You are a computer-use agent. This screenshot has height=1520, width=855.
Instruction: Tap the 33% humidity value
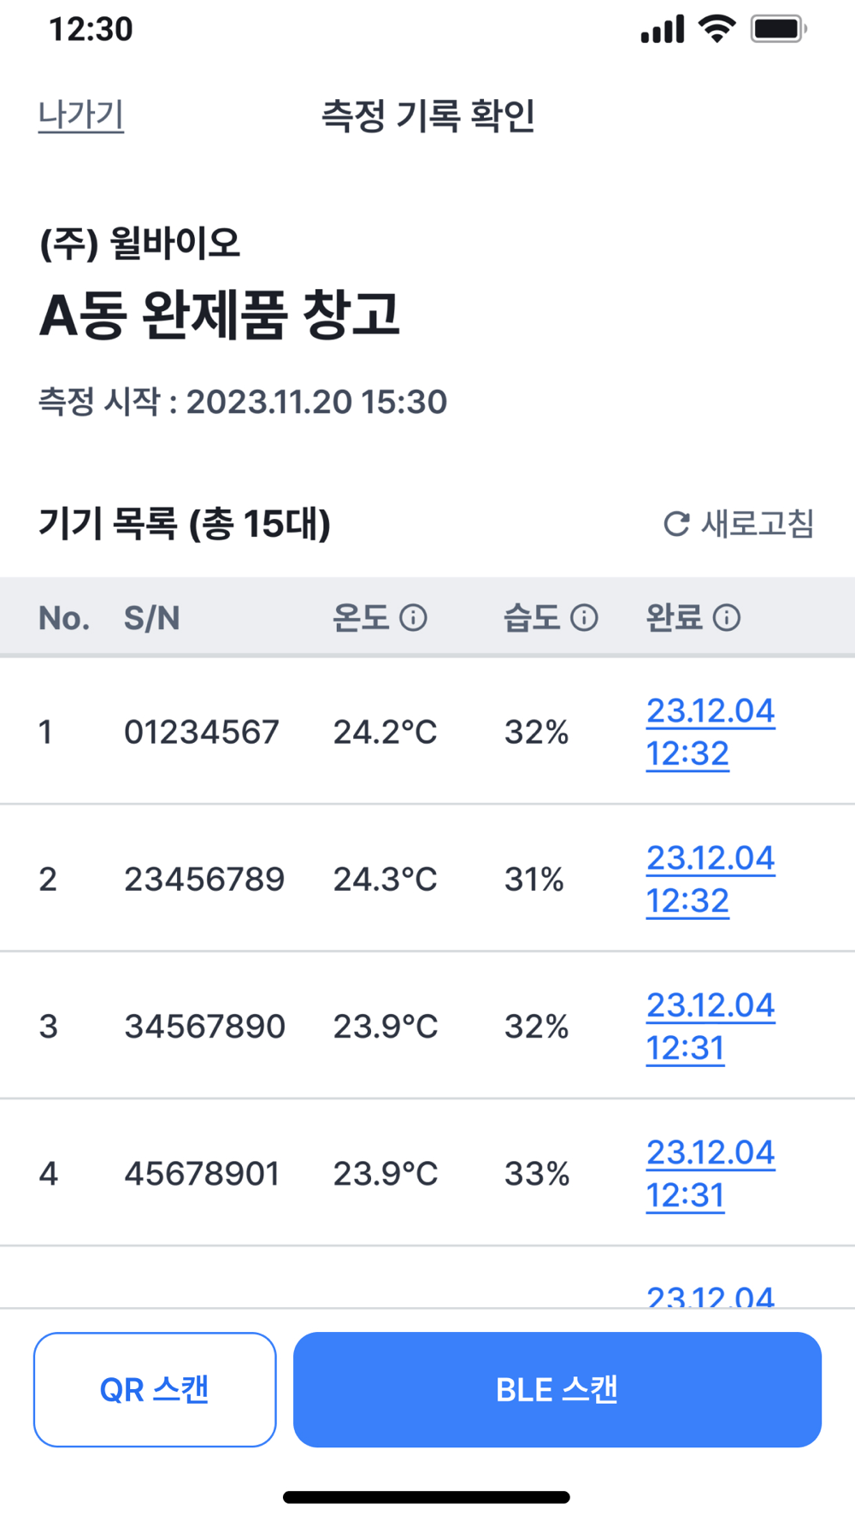click(x=537, y=1174)
